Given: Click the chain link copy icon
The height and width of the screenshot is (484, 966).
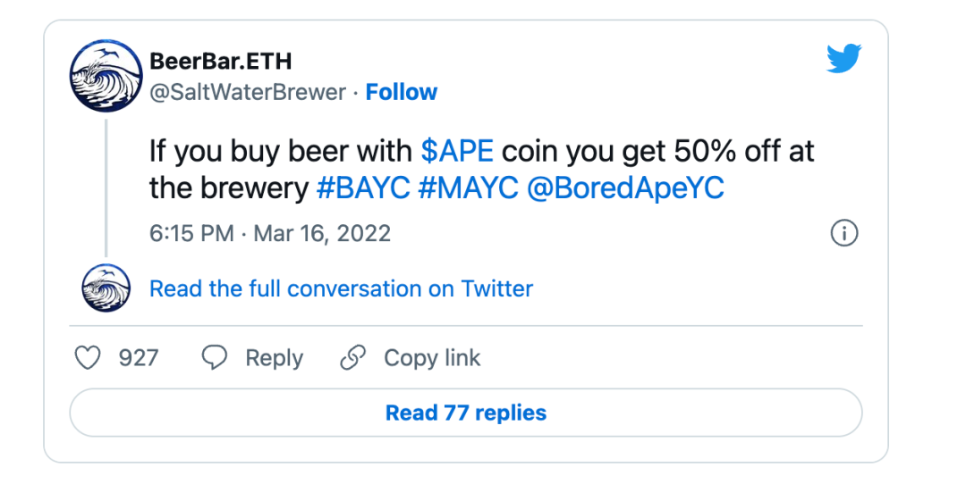Looking at the screenshot, I should coord(353,357).
